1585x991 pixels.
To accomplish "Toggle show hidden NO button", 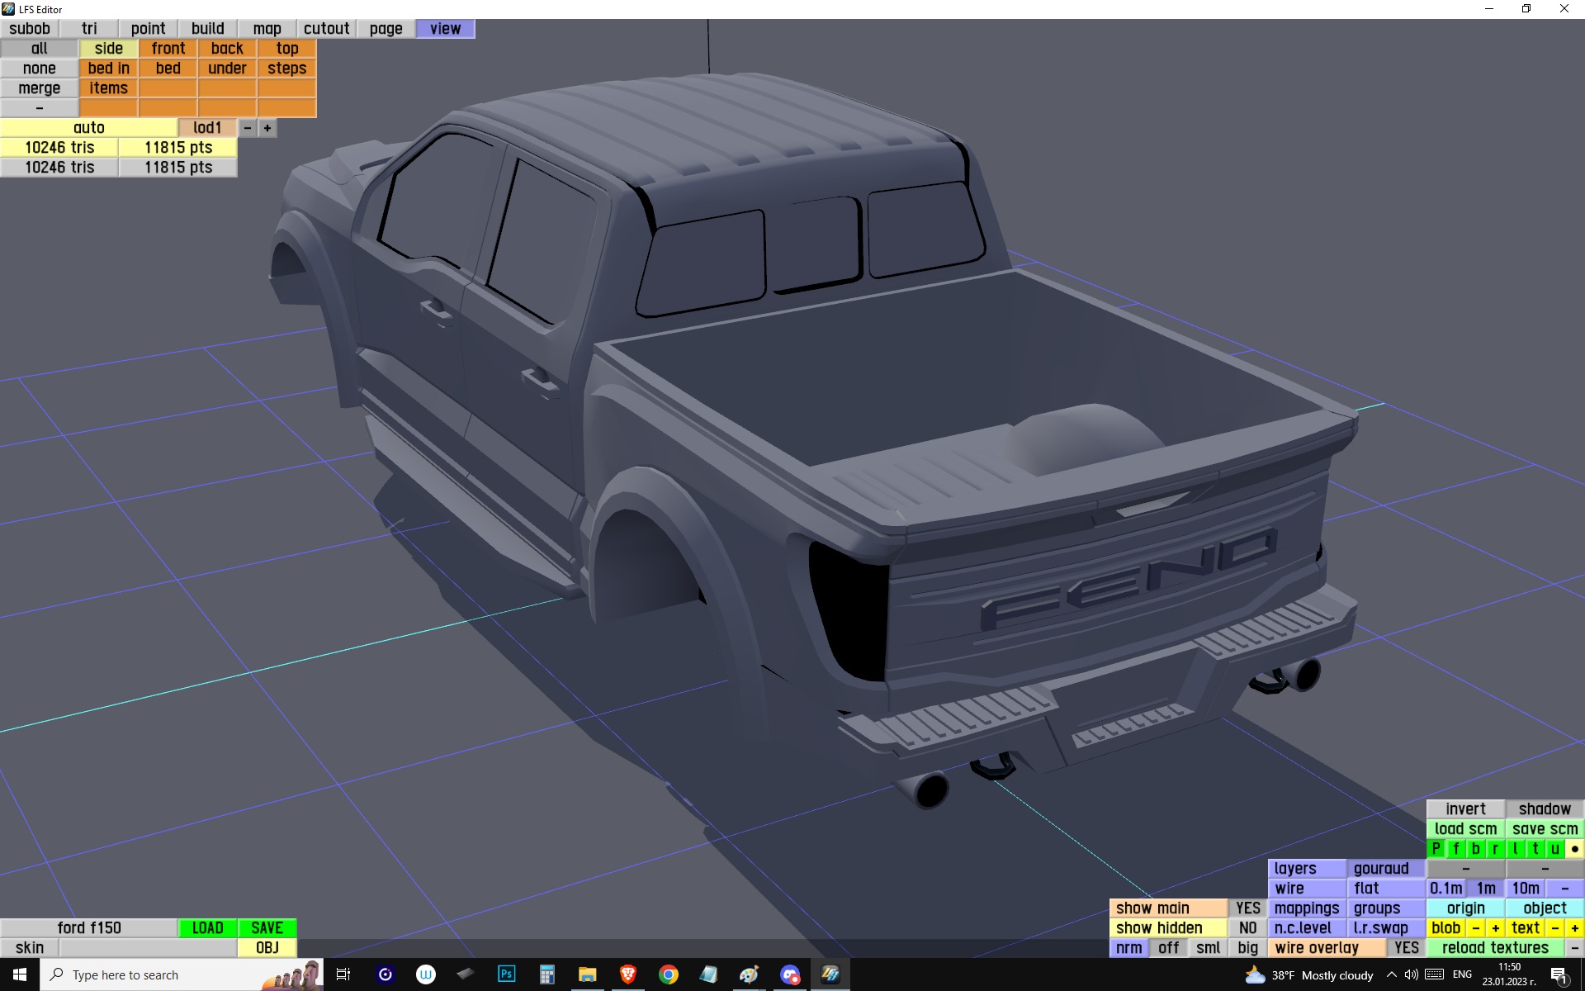I will [x=1247, y=928].
